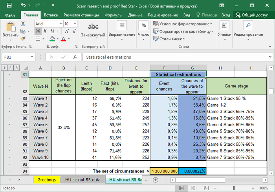Viewport: 275px width, 192px height.
Task: Add a new sheet with plus button
Action: [155, 180]
